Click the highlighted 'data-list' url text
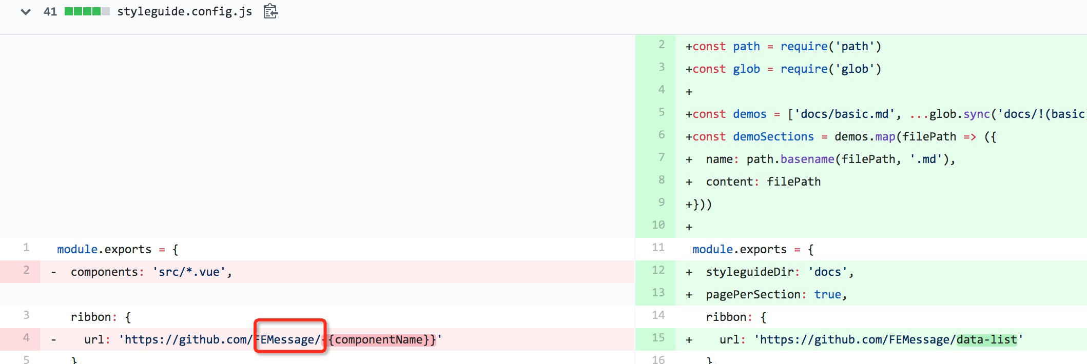 click(987, 340)
